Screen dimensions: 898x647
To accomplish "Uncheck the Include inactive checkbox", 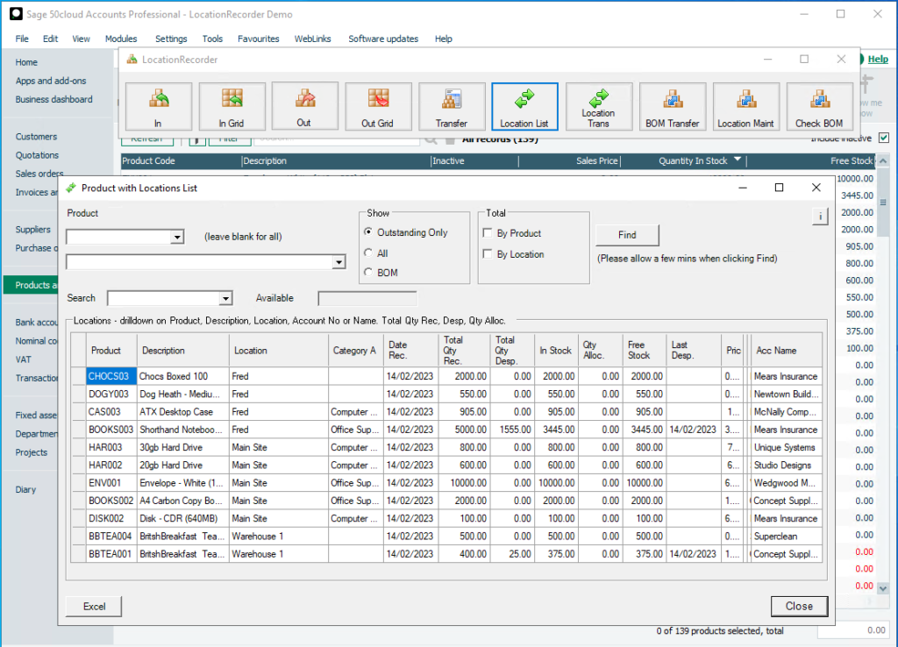I will [883, 139].
